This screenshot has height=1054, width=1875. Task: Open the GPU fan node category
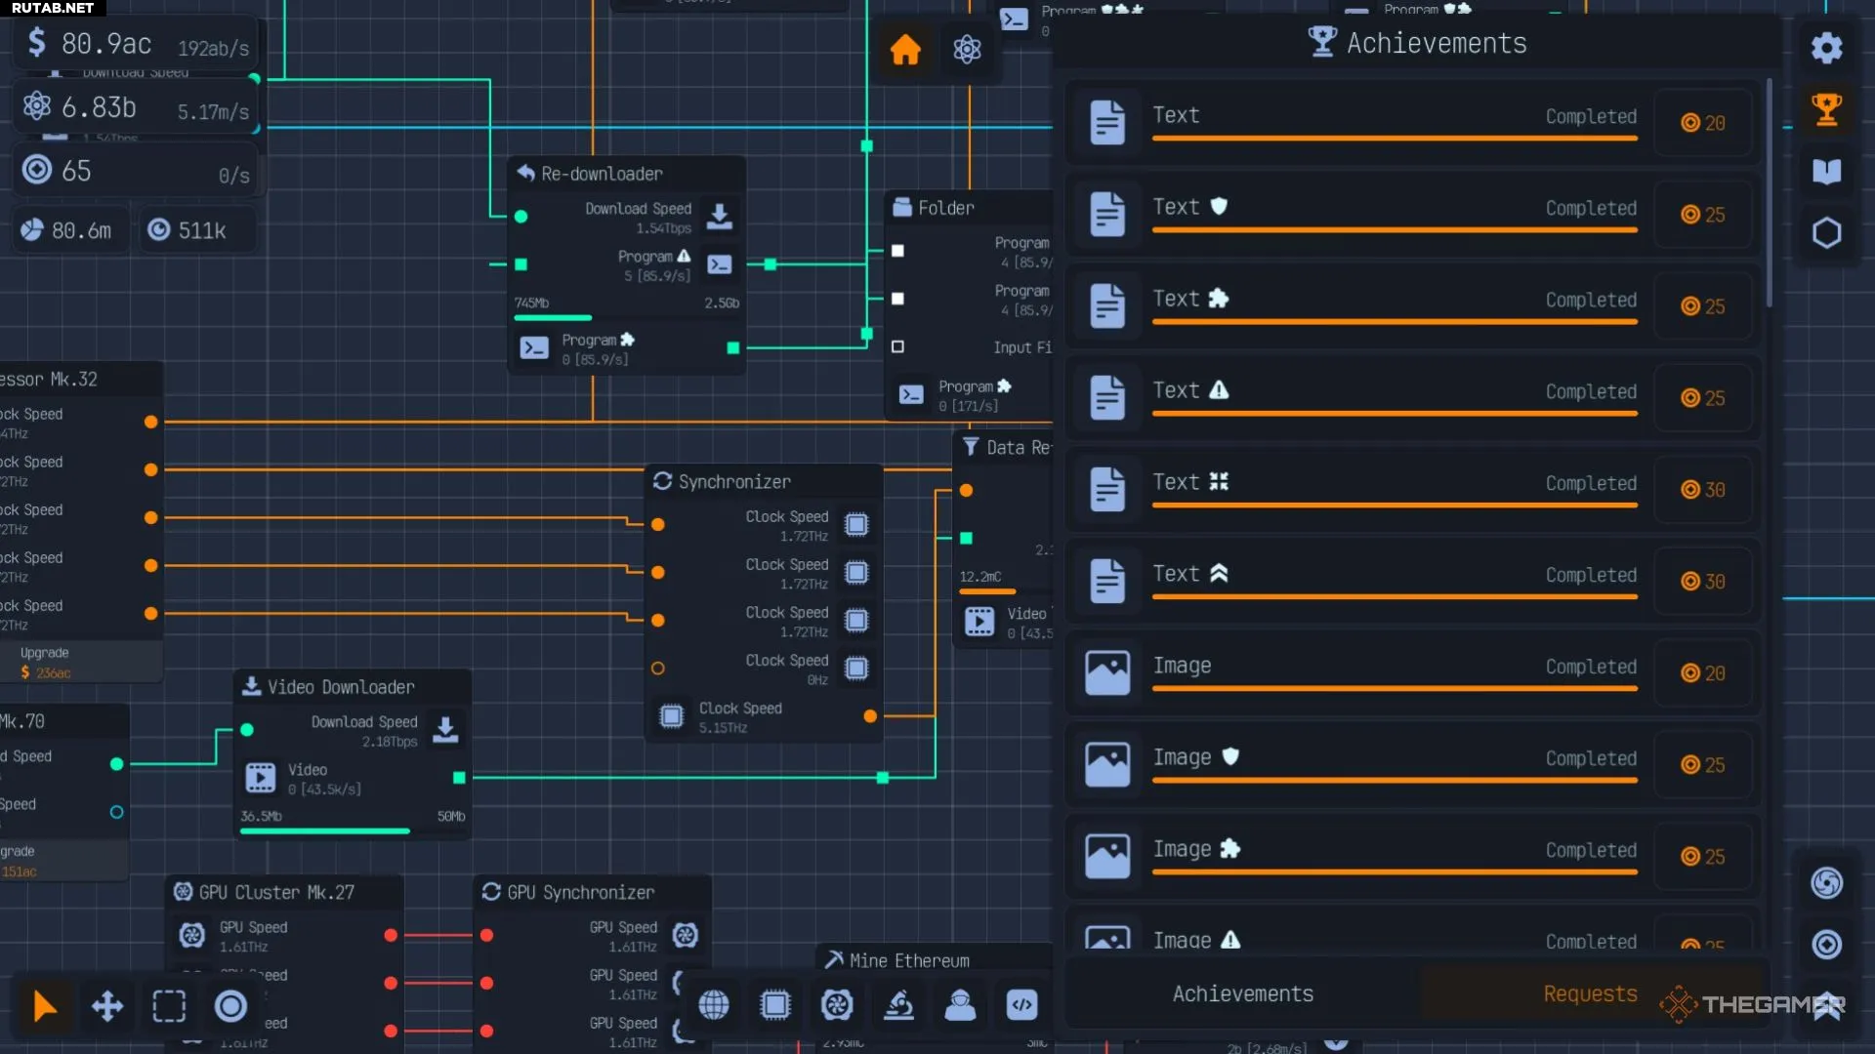[837, 1004]
